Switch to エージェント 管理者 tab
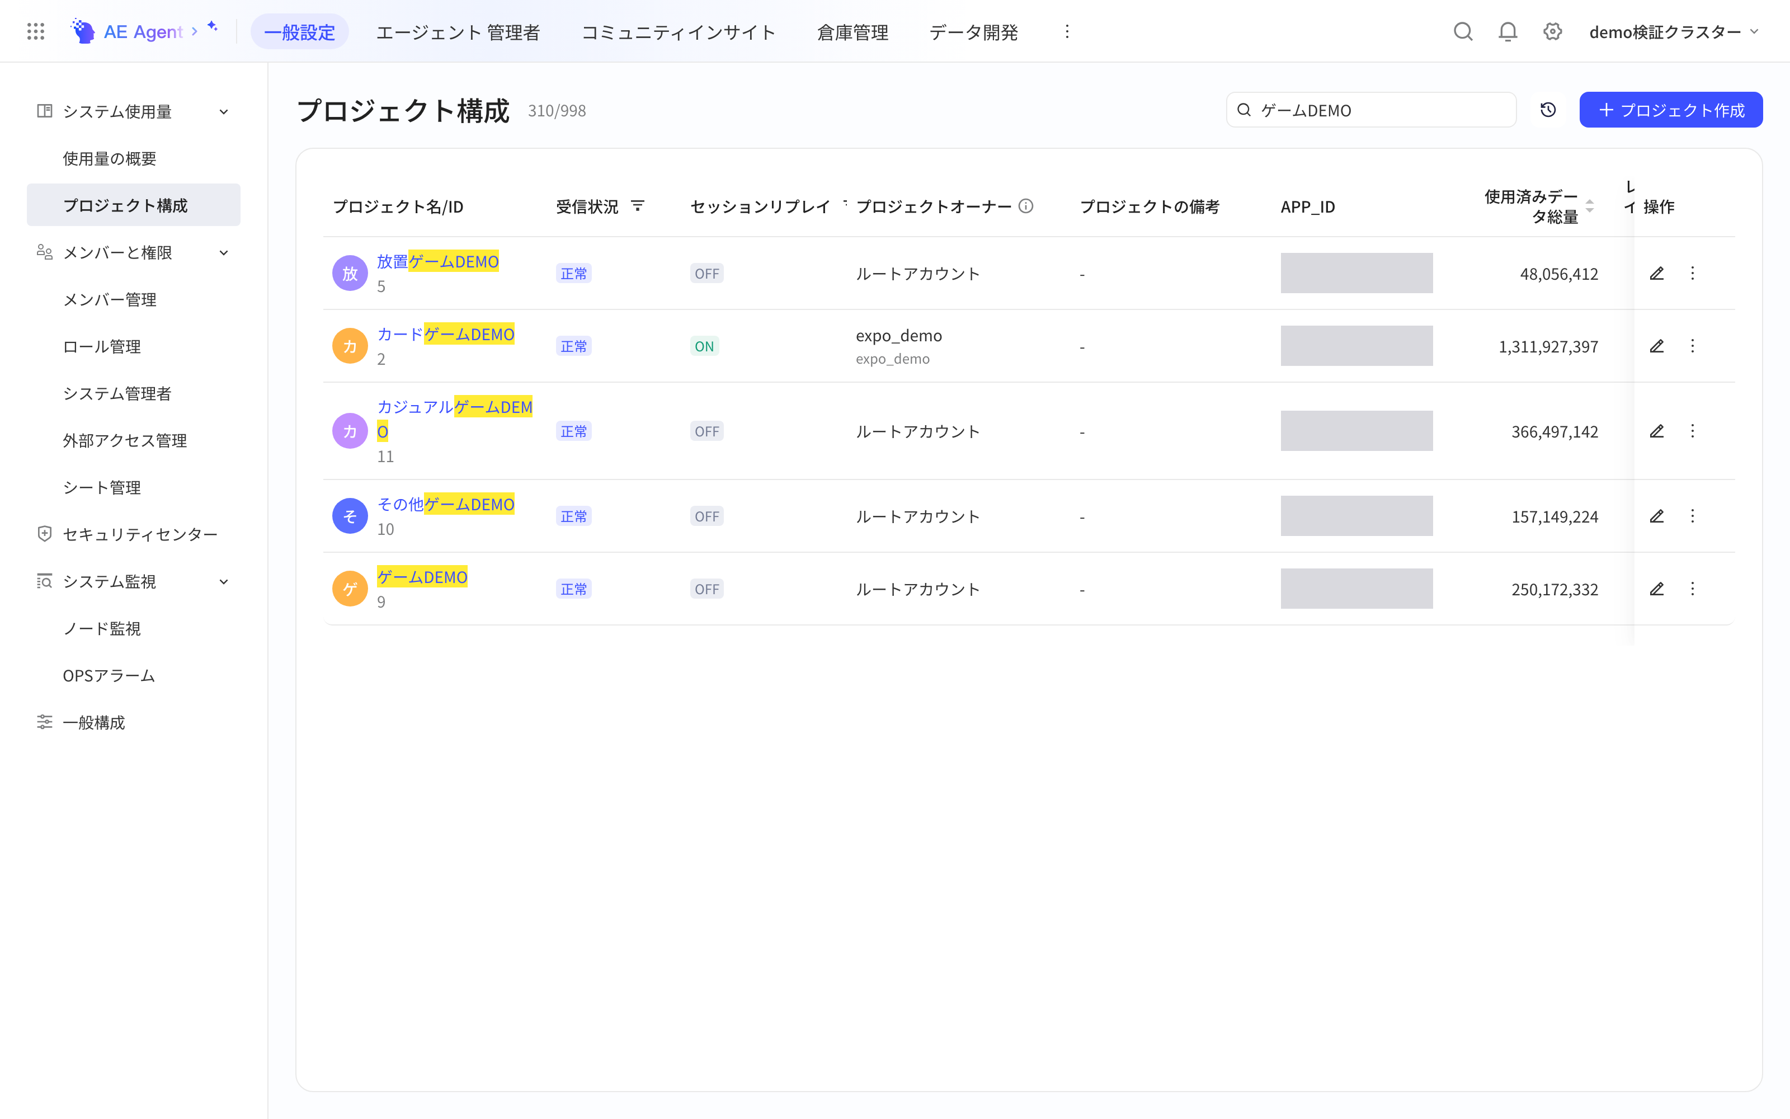The height and width of the screenshot is (1119, 1790). 458,32
